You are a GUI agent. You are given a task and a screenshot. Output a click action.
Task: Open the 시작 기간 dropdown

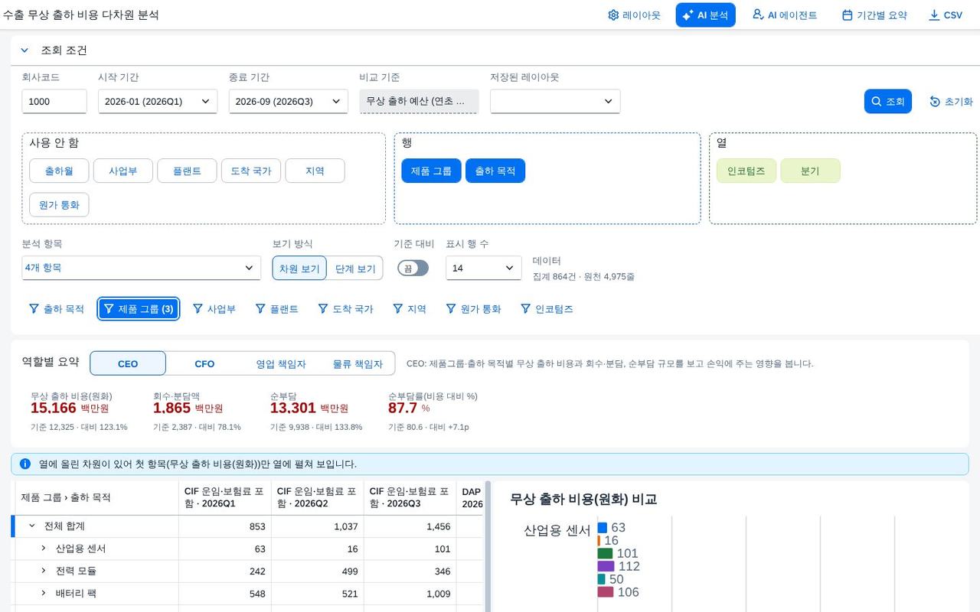[158, 102]
